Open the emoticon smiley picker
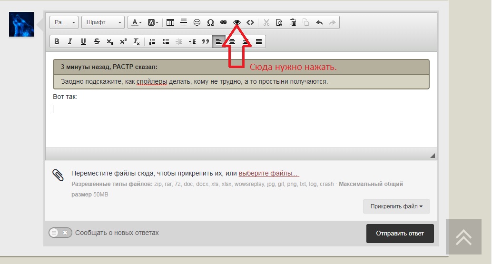Image resolution: width=492 pixels, height=264 pixels. coord(197,22)
